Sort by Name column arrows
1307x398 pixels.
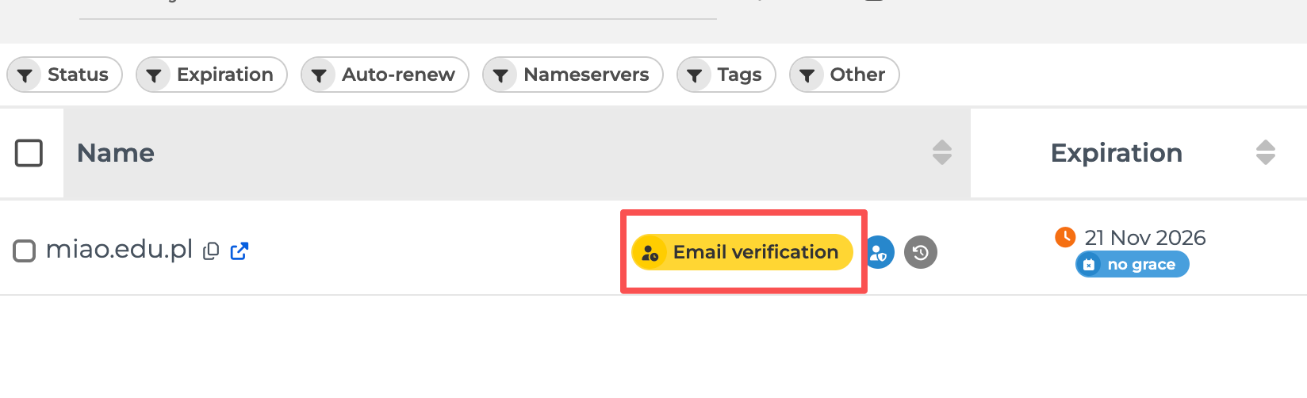pyautogui.click(x=941, y=152)
